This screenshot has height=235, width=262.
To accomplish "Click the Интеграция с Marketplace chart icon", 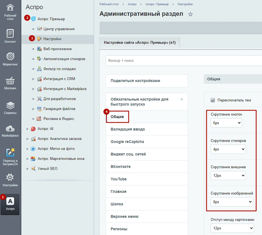I will click(x=39, y=89).
